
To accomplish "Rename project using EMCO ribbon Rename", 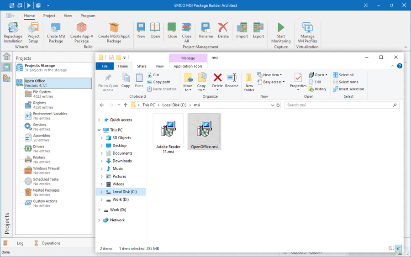I will [206, 31].
